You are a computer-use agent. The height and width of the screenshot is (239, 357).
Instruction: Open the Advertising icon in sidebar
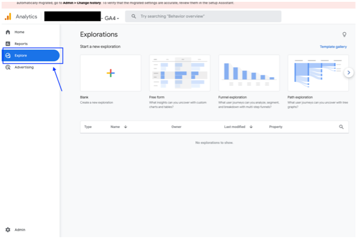point(8,67)
